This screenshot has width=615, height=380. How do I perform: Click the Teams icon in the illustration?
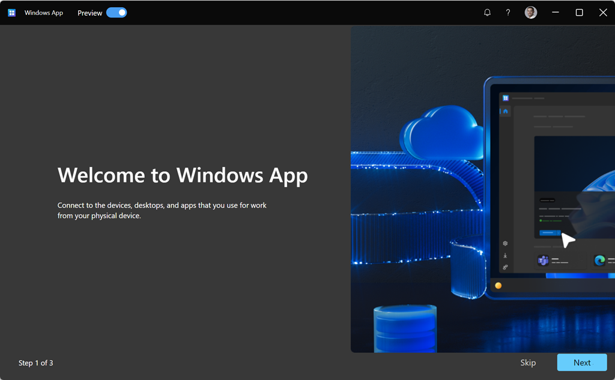pyautogui.click(x=543, y=261)
